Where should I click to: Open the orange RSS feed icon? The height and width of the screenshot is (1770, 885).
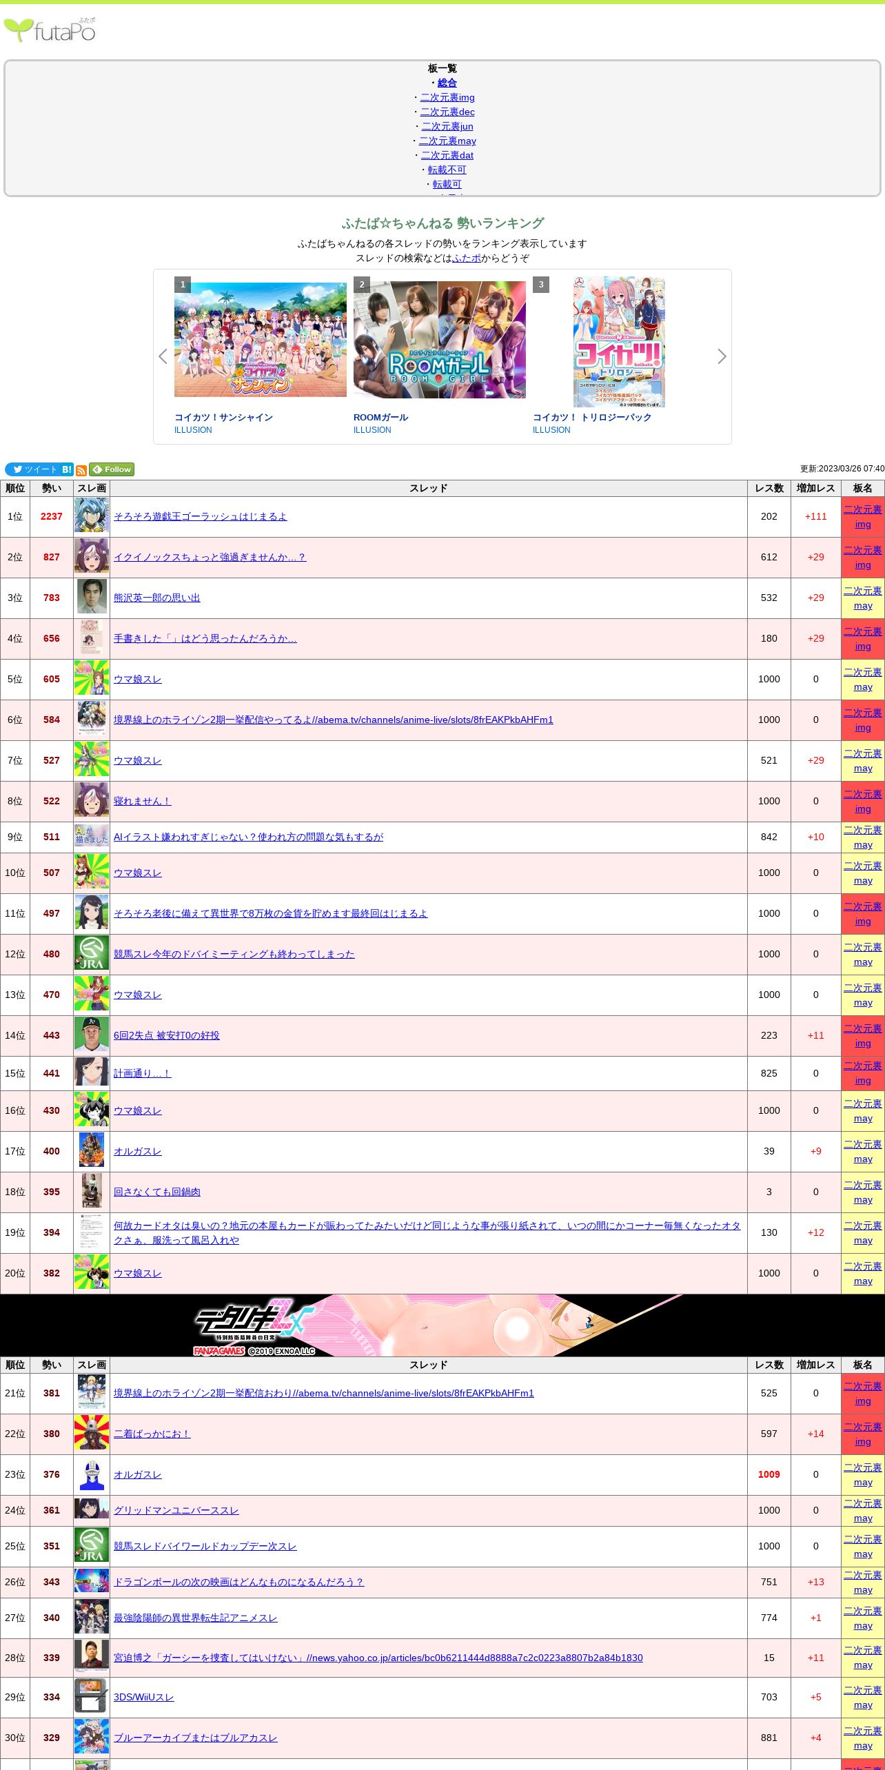pyautogui.click(x=81, y=471)
